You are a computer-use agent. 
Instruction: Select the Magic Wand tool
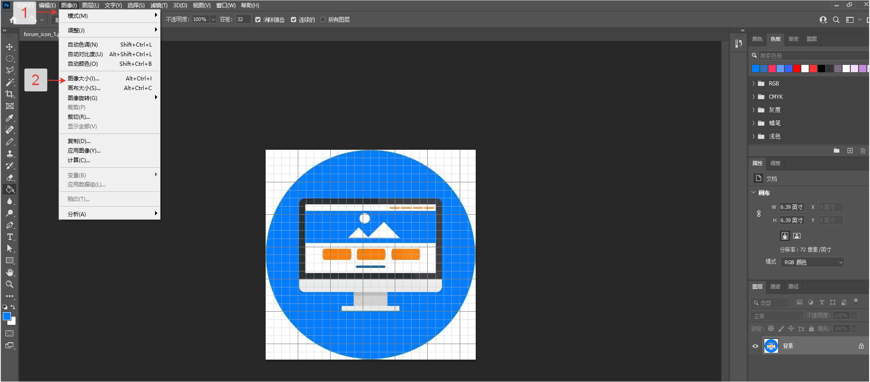click(x=10, y=82)
